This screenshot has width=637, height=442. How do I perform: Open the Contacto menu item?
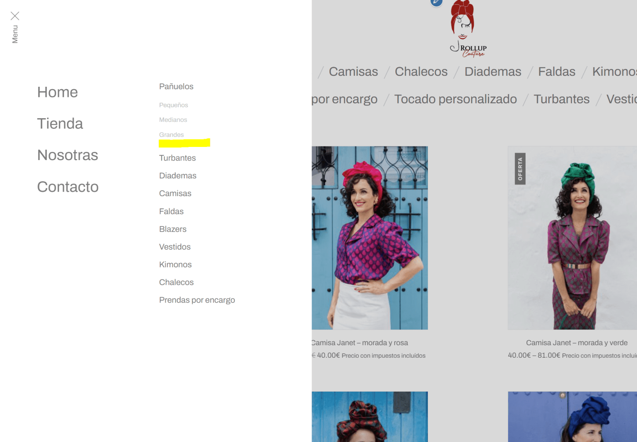68,187
